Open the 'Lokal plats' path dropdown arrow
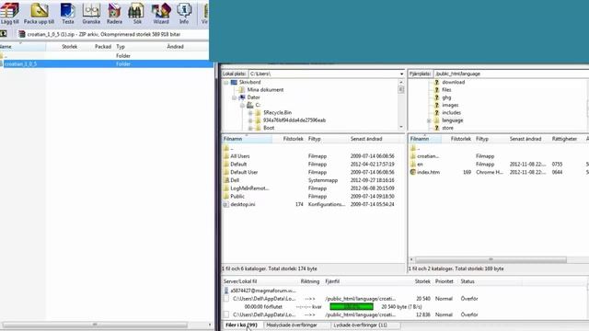 pyautogui.click(x=401, y=74)
